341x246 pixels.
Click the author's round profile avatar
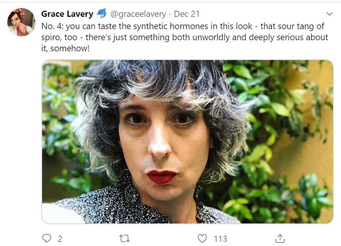pyautogui.click(x=21, y=22)
